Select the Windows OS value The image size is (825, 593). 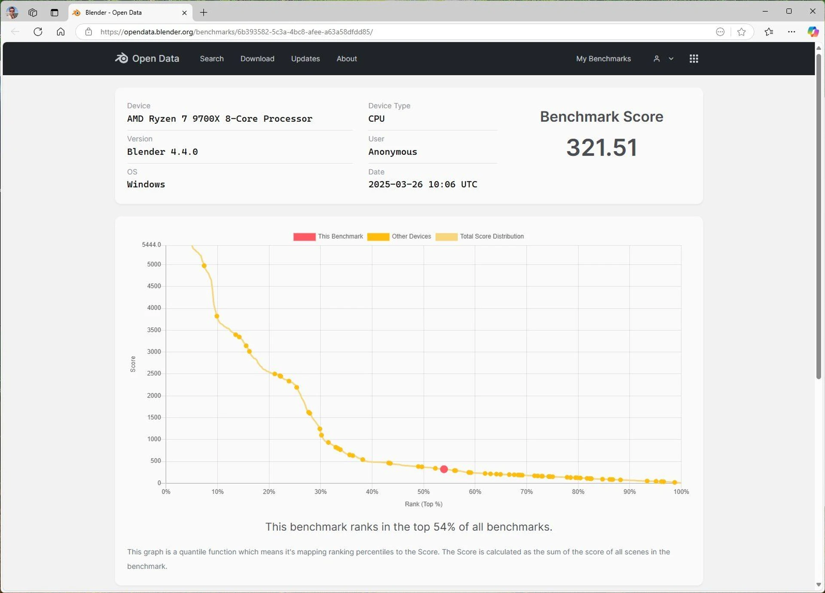pos(146,184)
